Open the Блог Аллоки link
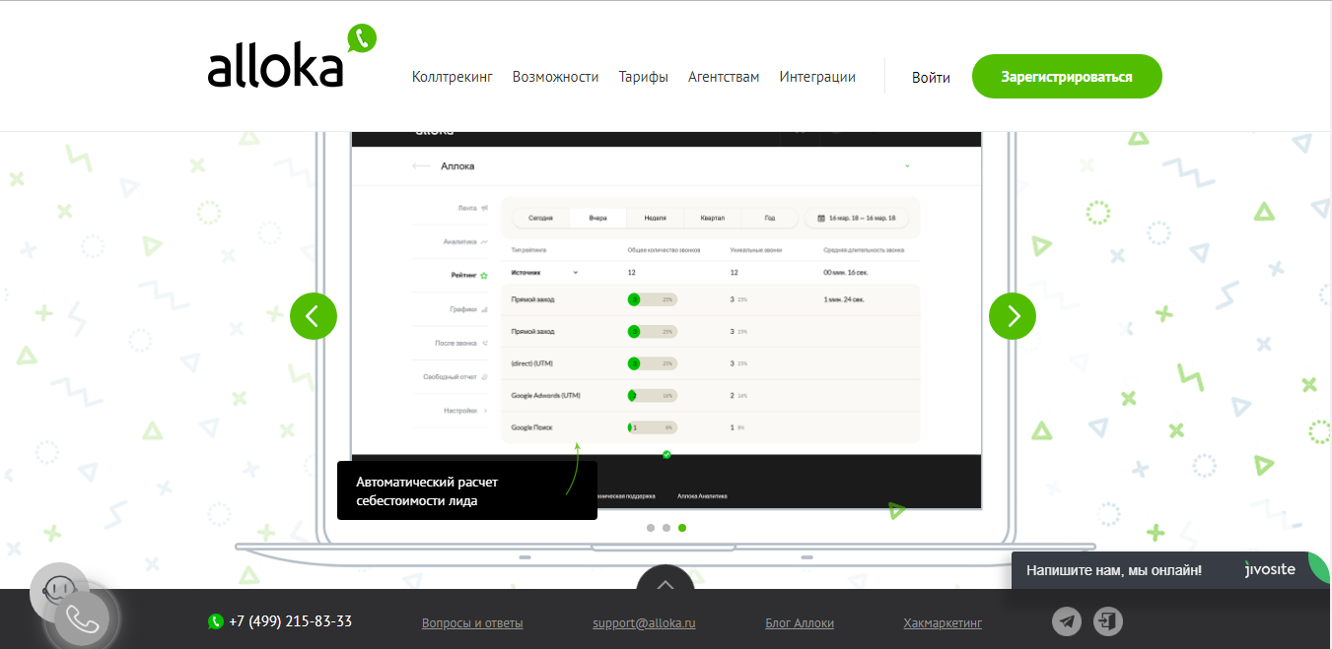This screenshot has height=649, width=1332. coord(800,623)
